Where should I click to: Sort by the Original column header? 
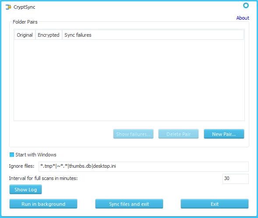[25, 35]
